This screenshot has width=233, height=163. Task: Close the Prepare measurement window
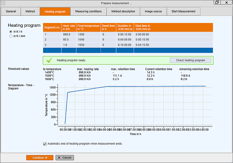tap(227, 2)
